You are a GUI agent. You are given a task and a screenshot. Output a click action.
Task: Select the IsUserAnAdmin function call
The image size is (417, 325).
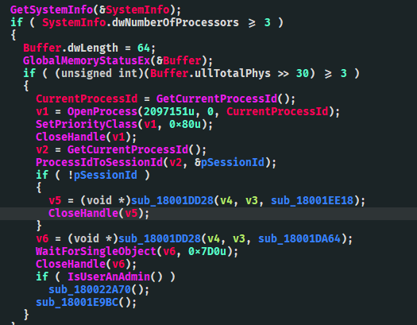point(109,277)
